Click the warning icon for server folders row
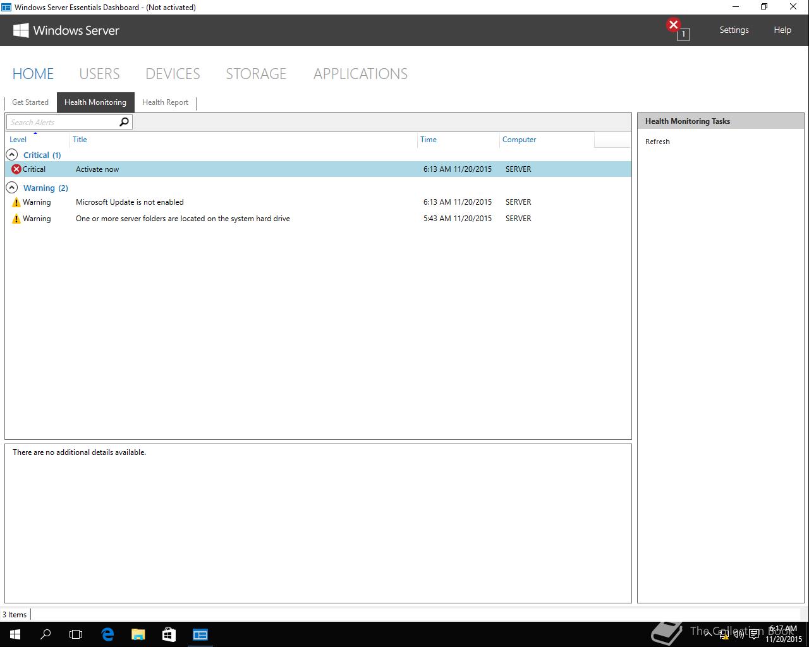This screenshot has width=809, height=647. click(16, 219)
